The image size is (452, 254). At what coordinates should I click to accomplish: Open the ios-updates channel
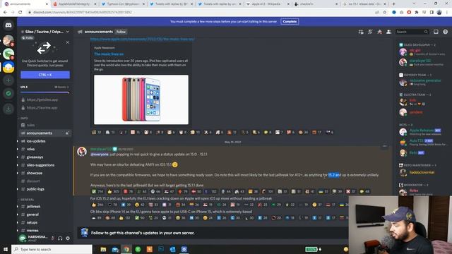pos(44,141)
